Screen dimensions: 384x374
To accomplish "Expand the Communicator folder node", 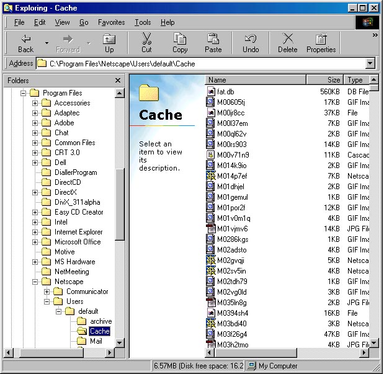I will point(47,292).
